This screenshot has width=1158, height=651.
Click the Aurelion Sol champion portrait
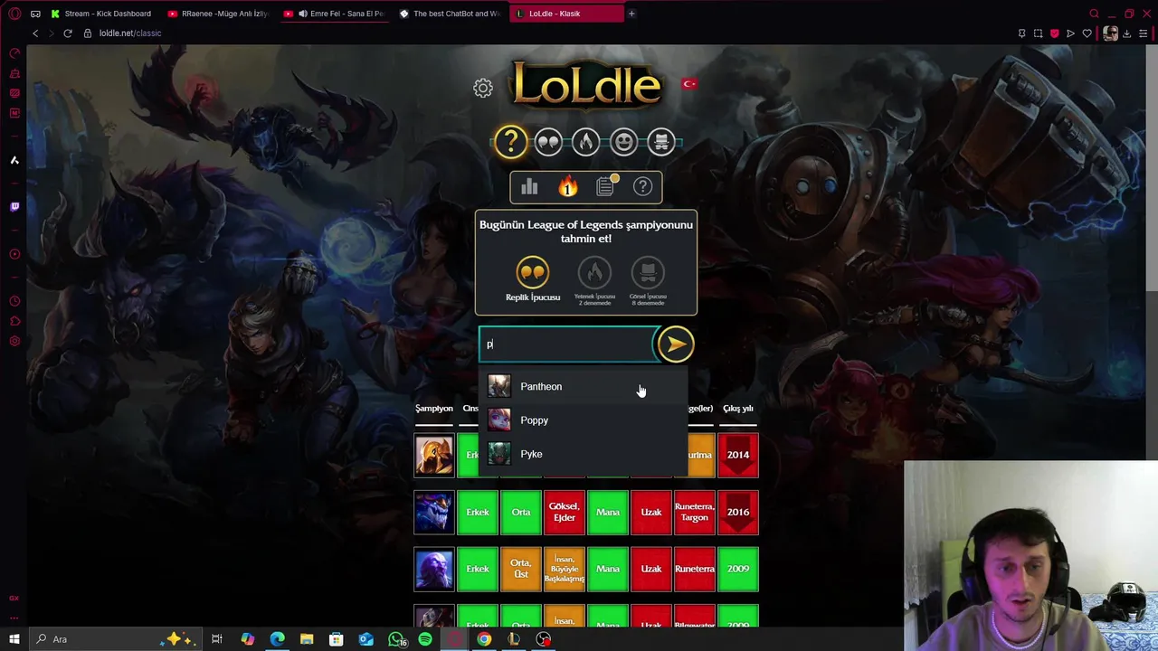click(x=434, y=512)
